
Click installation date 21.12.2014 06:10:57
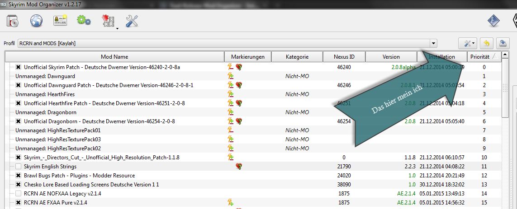(x=442, y=158)
